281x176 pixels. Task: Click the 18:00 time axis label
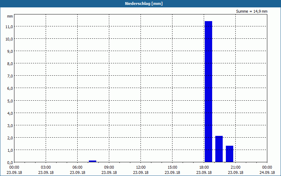tap(204, 168)
